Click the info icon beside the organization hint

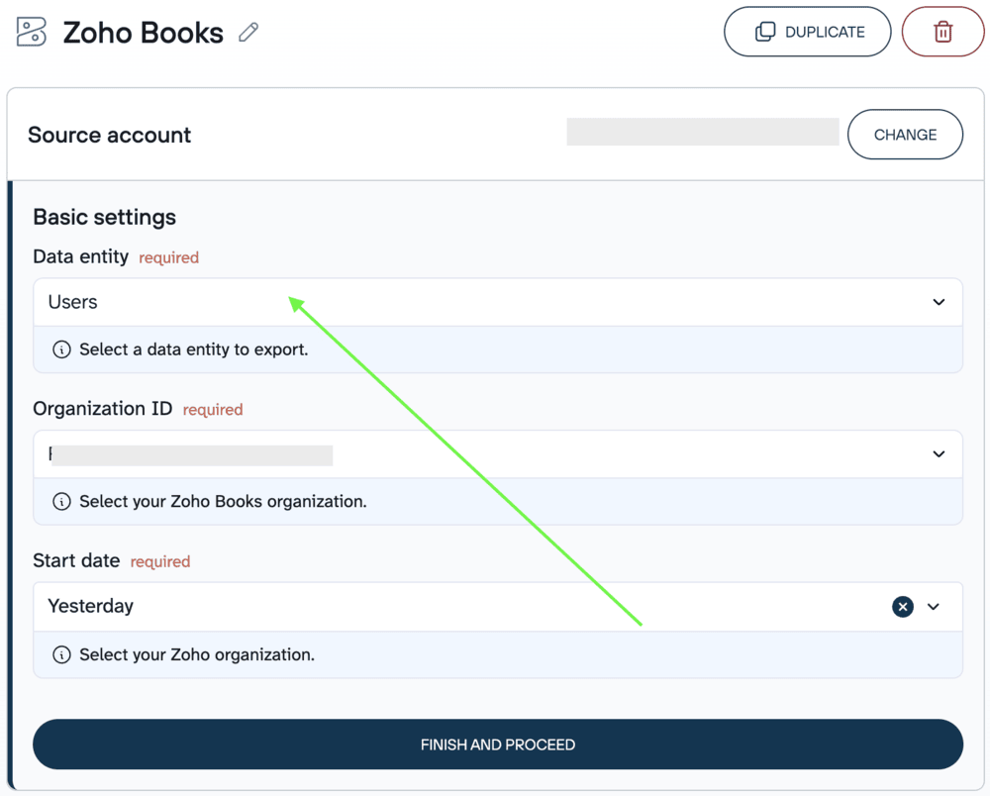point(61,502)
